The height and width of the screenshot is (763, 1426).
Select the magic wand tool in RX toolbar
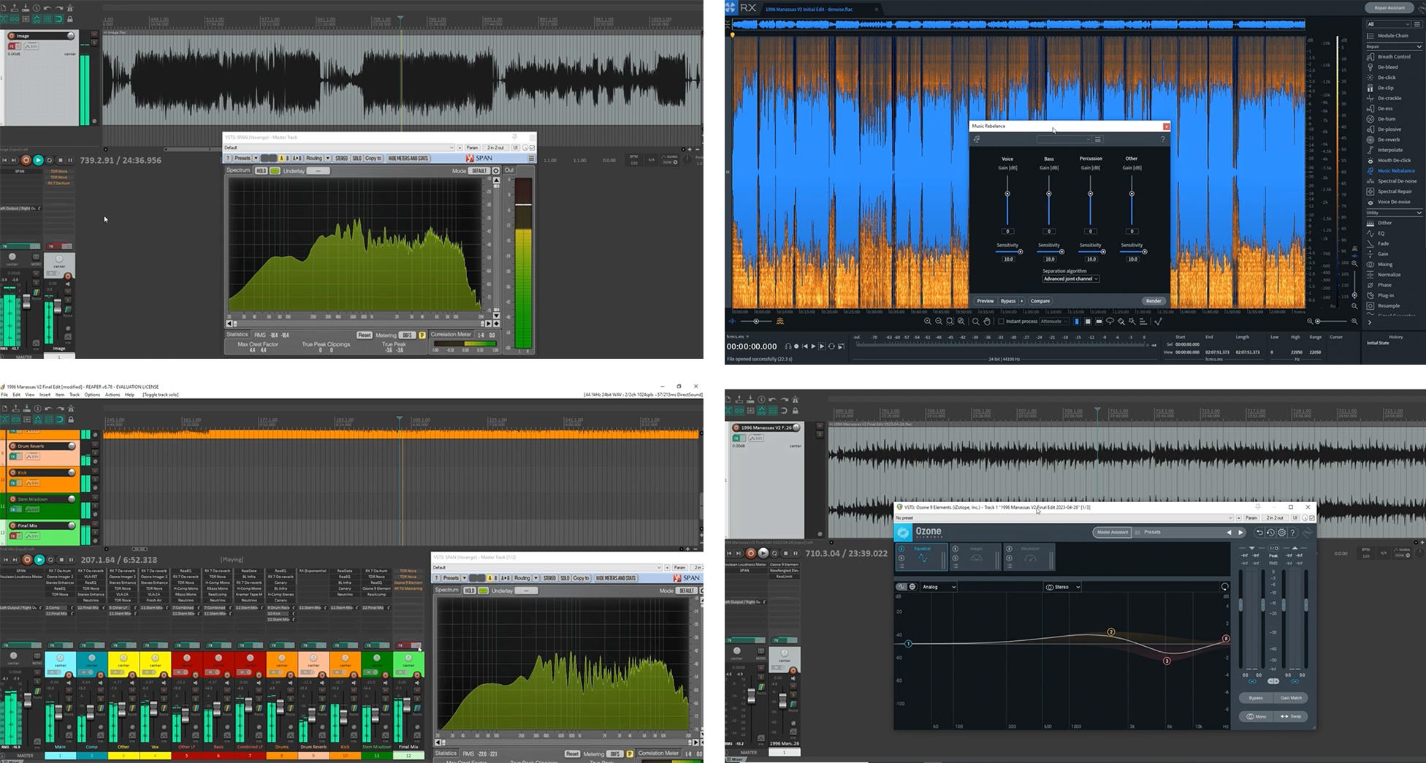[1132, 322]
